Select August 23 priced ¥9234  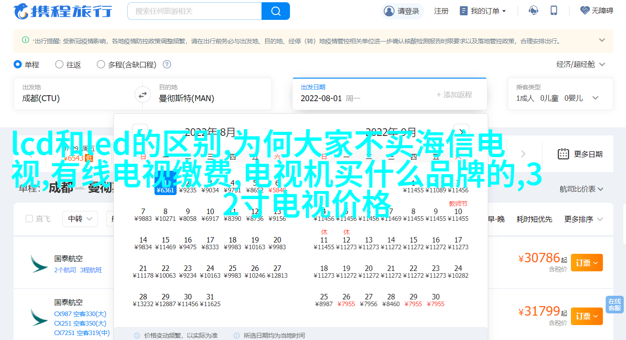point(188,271)
